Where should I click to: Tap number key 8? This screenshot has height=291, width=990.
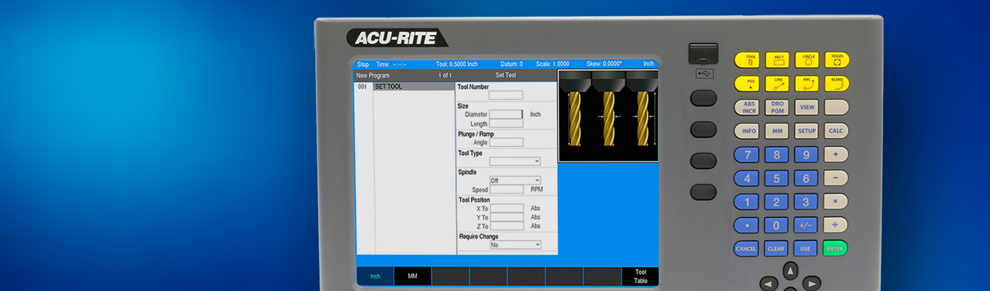click(777, 155)
